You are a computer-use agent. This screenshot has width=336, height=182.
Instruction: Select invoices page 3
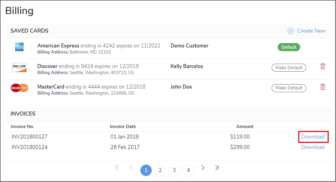tap(174, 170)
